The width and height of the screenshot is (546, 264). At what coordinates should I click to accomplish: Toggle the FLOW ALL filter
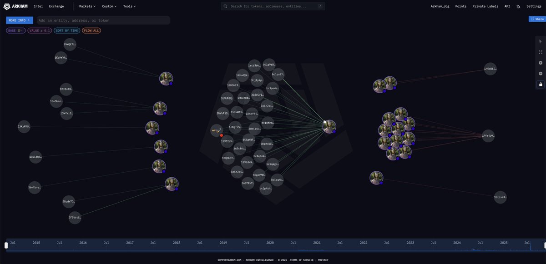click(x=91, y=30)
